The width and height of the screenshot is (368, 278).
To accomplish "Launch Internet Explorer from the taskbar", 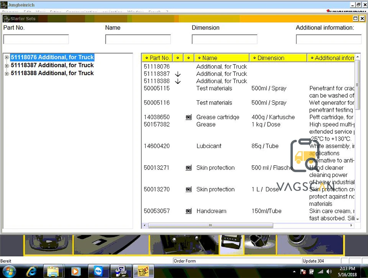I will click(32, 271).
